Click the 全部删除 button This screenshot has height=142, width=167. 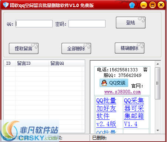[x=76, y=48]
